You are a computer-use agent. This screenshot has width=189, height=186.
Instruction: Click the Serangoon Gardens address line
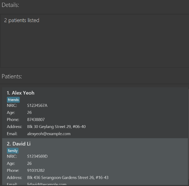point(68,177)
